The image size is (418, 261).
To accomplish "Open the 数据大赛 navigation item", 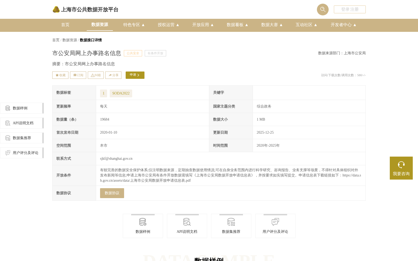I will click(x=270, y=25).
